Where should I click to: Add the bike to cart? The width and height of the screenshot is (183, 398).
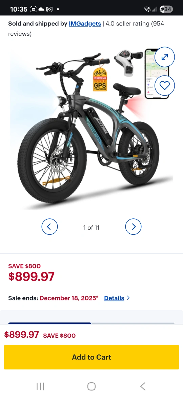[x=91, y=357]
